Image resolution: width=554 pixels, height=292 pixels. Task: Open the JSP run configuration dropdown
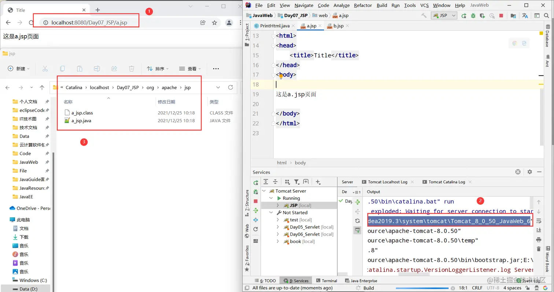pyautogui.click(x=444, y=15)
